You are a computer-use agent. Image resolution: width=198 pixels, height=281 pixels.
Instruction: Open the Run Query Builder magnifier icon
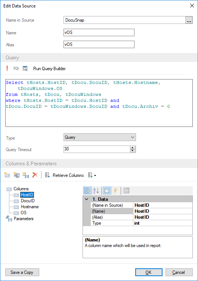point(25,68)
